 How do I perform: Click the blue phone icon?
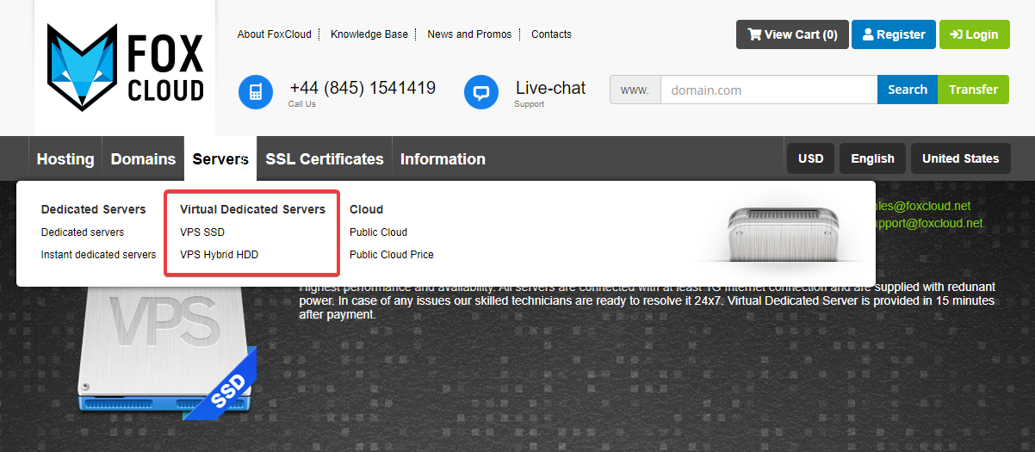point(256,92)
